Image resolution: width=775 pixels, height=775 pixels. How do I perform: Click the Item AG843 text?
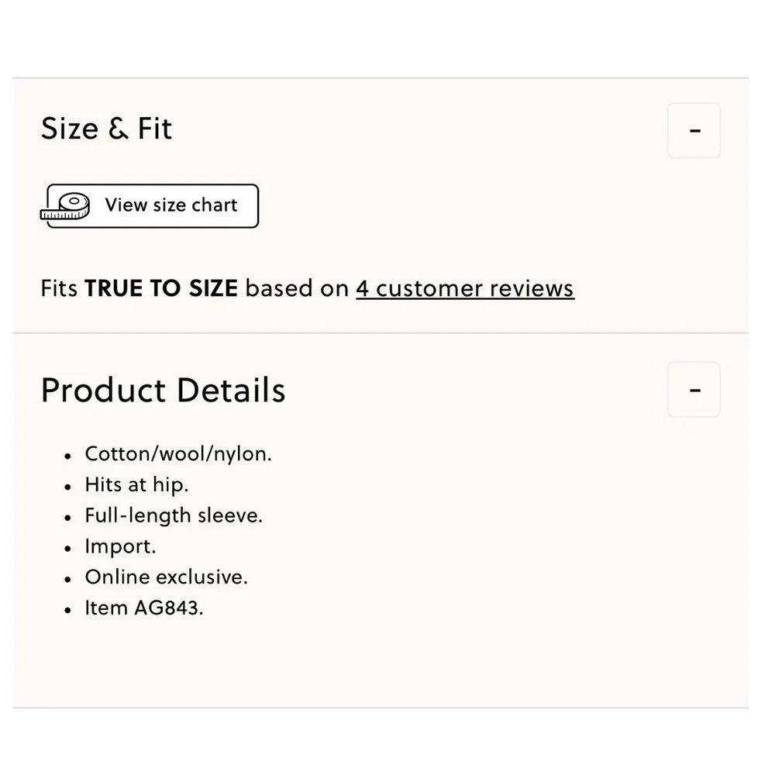tap(144, 608)
